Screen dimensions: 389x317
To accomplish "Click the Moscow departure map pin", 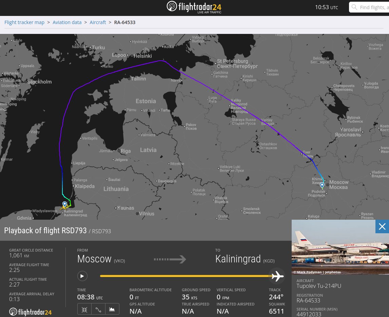I will tap(322, 185).
